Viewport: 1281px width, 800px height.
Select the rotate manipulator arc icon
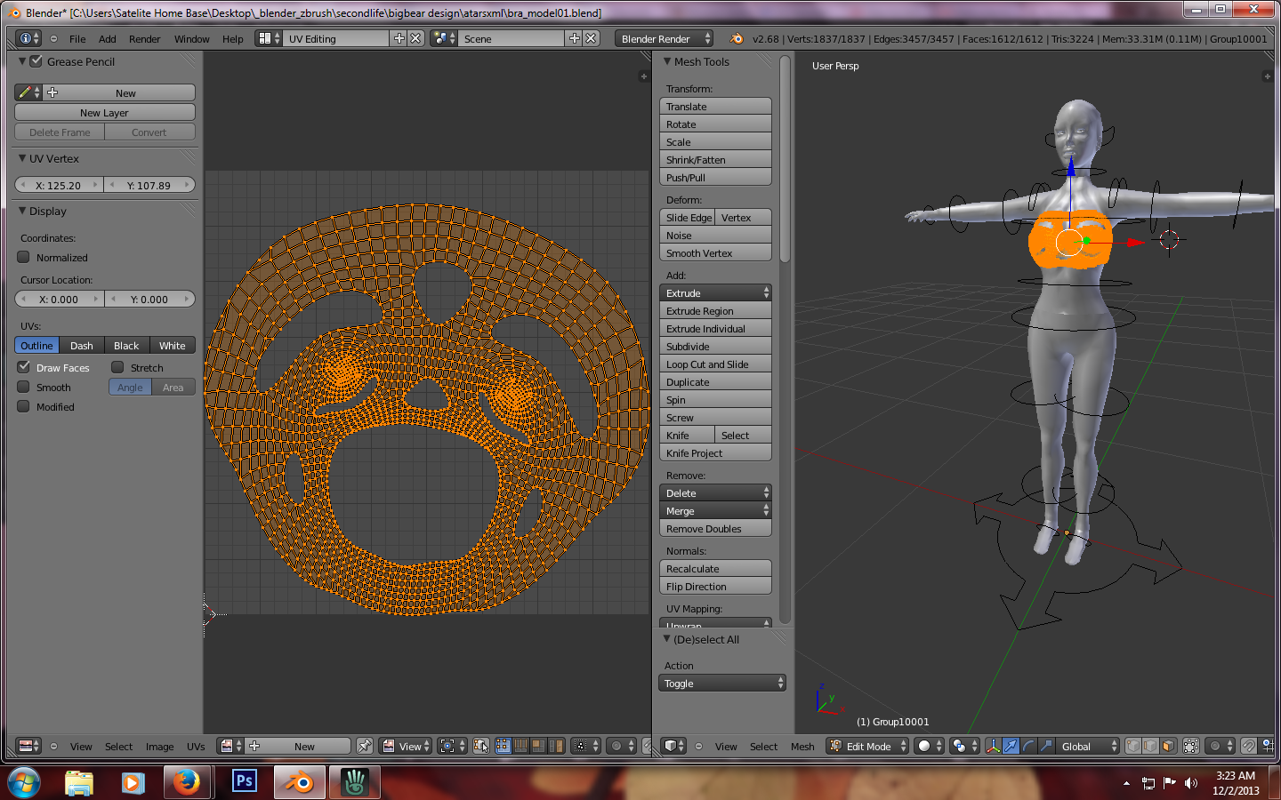click(1028, 746)
